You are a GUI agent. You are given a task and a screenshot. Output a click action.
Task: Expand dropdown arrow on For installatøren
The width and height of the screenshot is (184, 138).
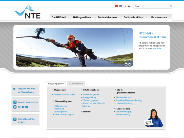click(119, 17)
